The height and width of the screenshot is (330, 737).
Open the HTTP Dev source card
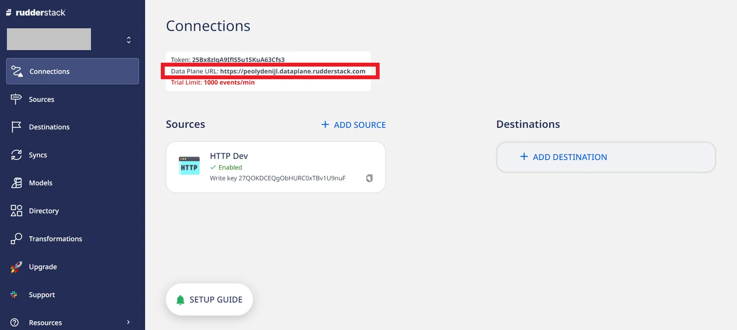tap(275, 167)
